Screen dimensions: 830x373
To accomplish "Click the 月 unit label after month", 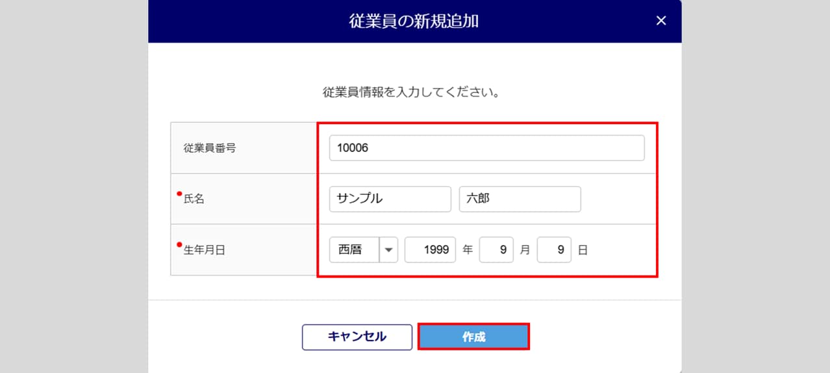I will pos(525,250).
